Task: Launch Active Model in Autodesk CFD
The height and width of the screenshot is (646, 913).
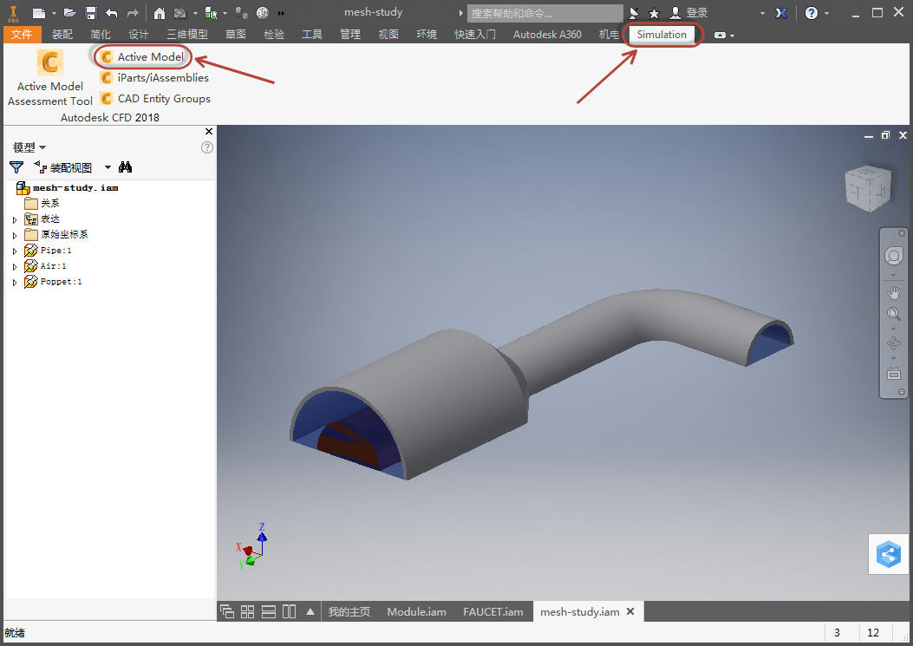Action: (x=143, y=56)
